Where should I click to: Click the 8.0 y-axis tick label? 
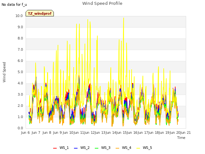20,38
